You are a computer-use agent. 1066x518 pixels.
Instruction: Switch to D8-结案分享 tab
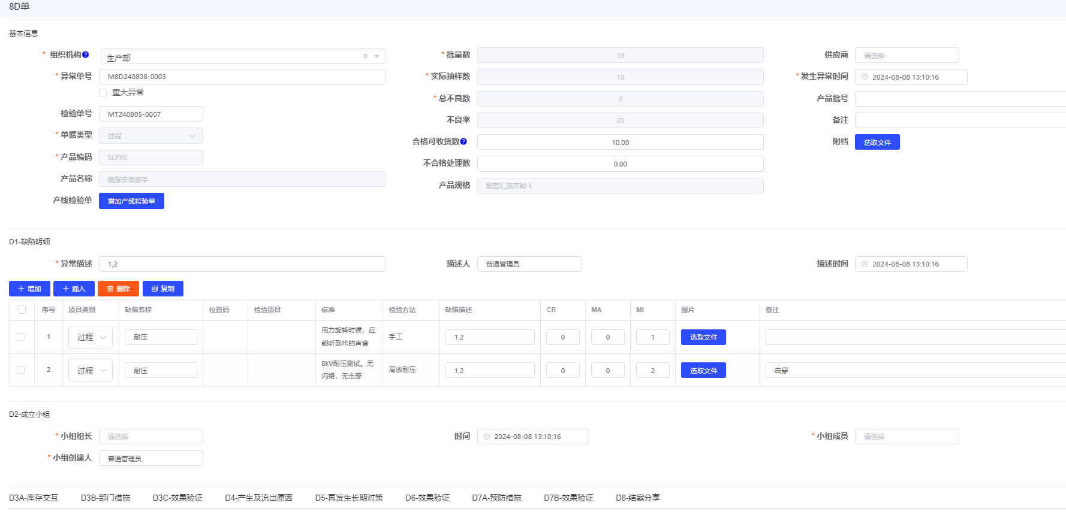(x=638, y=498)
